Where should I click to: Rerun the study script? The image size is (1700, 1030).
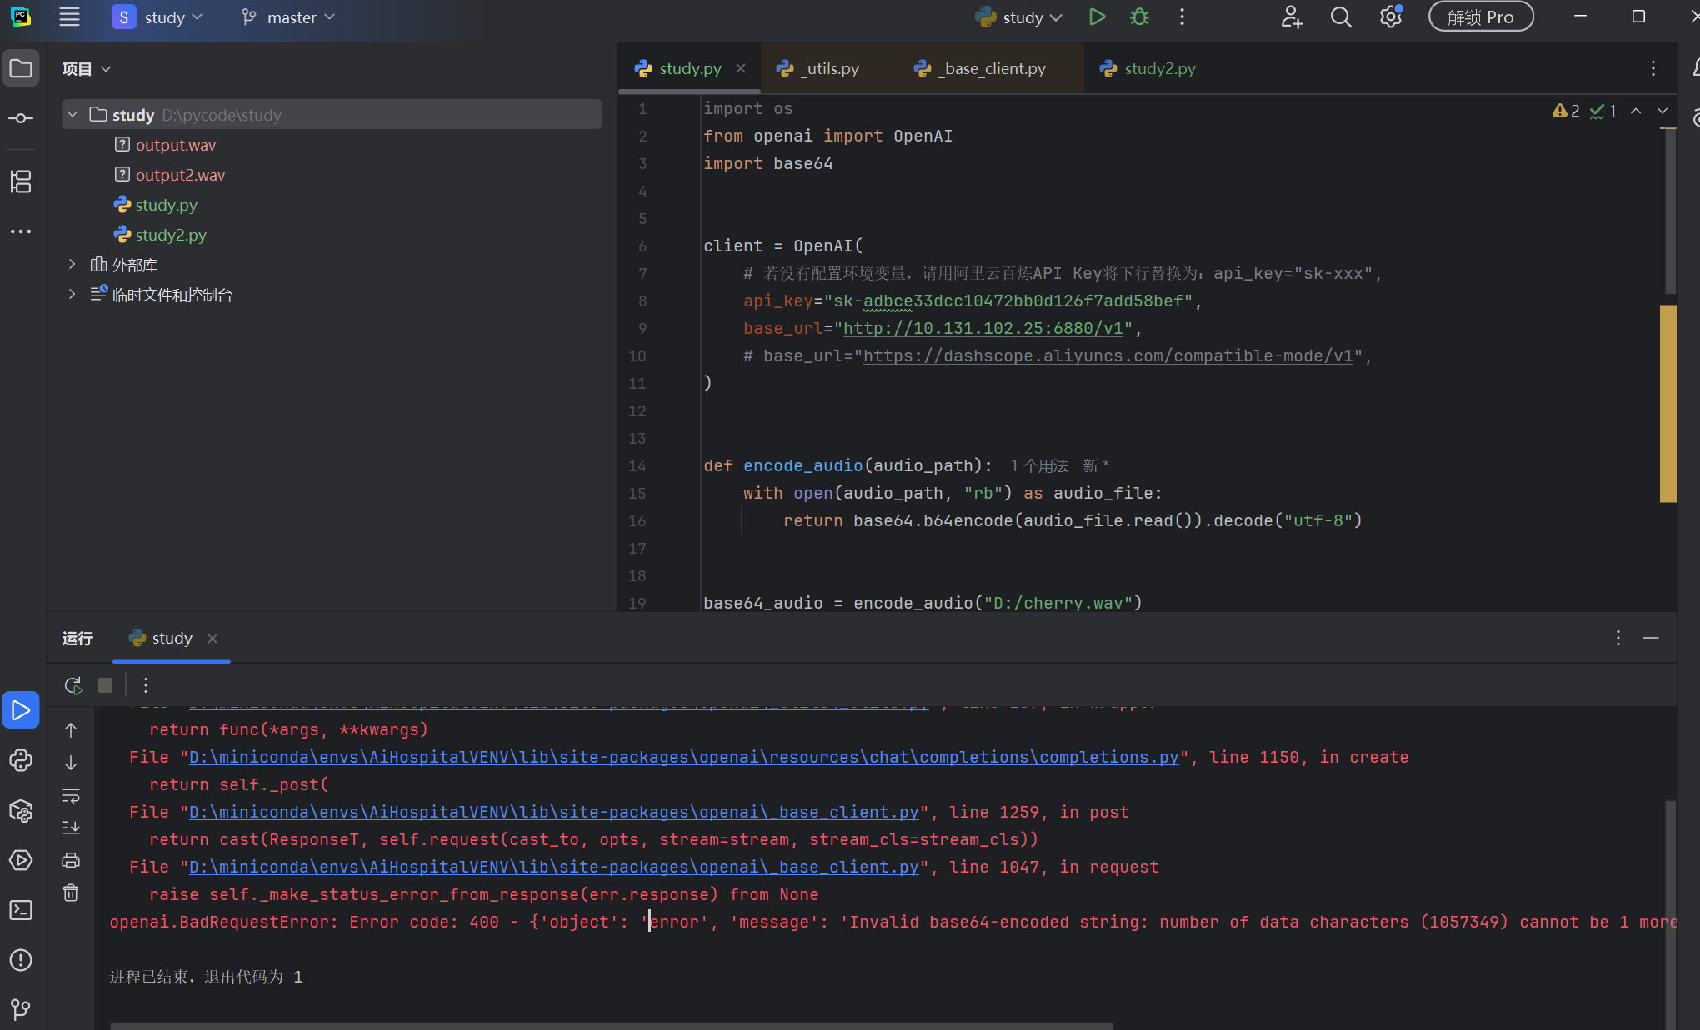pos(73,685)
